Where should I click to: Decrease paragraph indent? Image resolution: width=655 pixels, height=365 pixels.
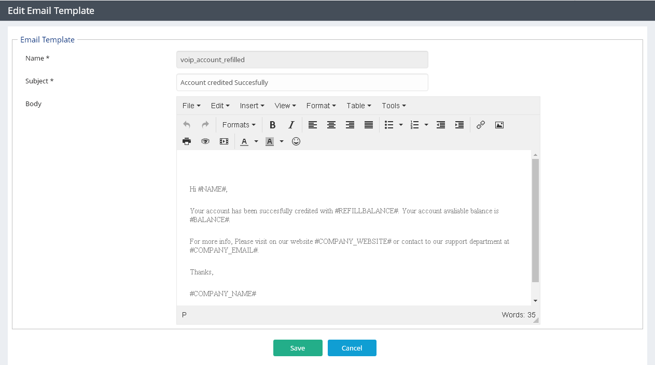(441, 125)
